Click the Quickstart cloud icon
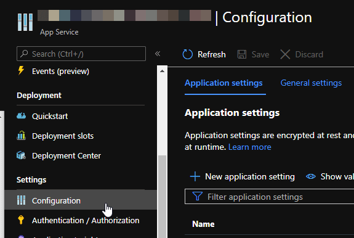354x238 pixels. (21, 116)
